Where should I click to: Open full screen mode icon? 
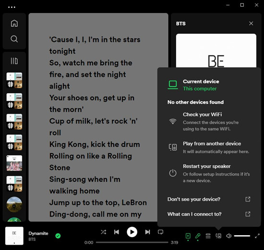(x=257, y=236)
